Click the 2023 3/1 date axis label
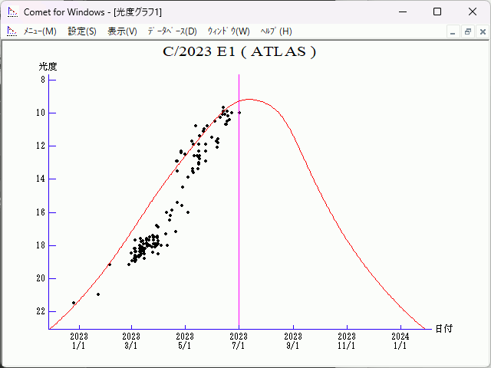 point(131,340)
